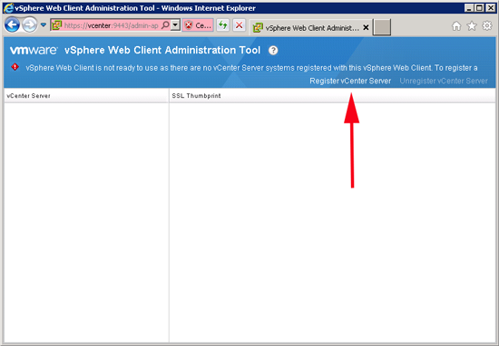
Task: Click the browser Forward arrow button
Action: pyautogui.click(x=30, y=24)
